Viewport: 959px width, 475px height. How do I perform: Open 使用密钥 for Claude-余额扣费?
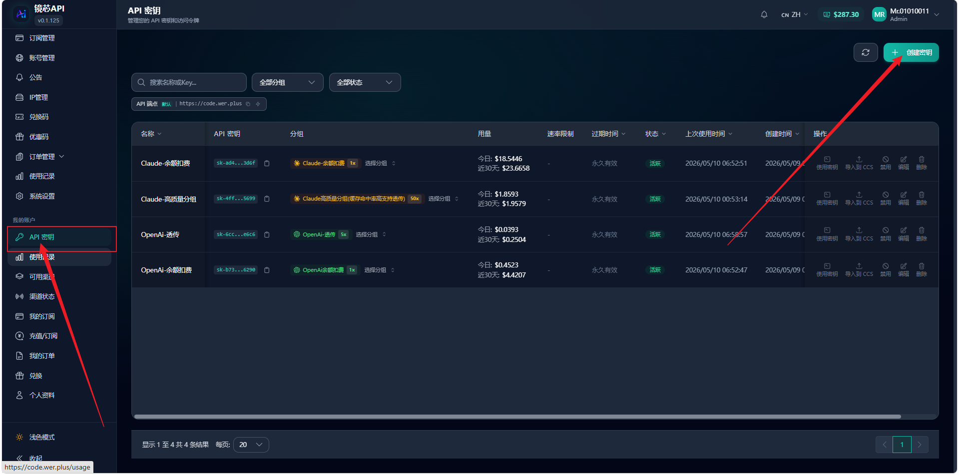click(x=827, y=163)
